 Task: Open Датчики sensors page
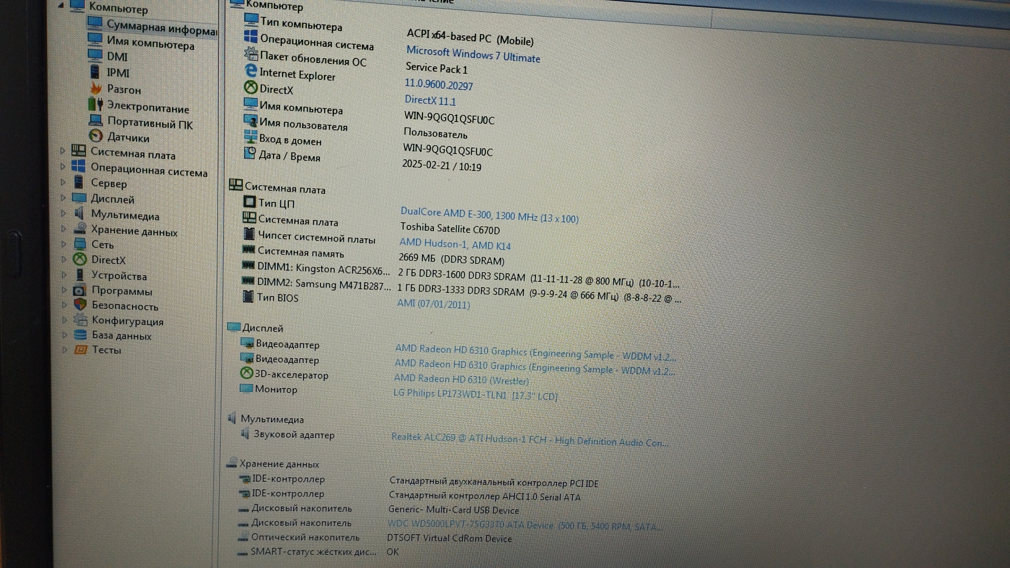[x=128, y=137]
